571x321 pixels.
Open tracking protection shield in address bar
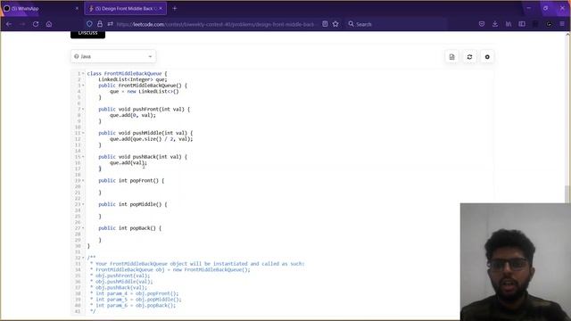coord(89,24)
